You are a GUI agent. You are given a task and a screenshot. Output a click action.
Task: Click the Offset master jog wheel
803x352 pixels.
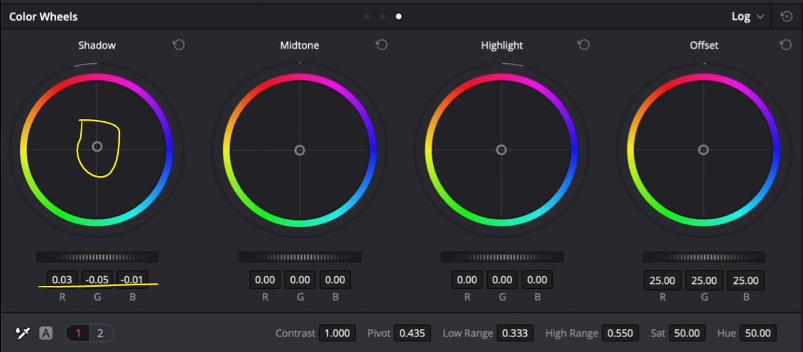tap(704, 257)
